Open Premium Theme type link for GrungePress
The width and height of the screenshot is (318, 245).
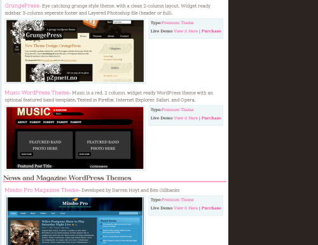(177, 23)
